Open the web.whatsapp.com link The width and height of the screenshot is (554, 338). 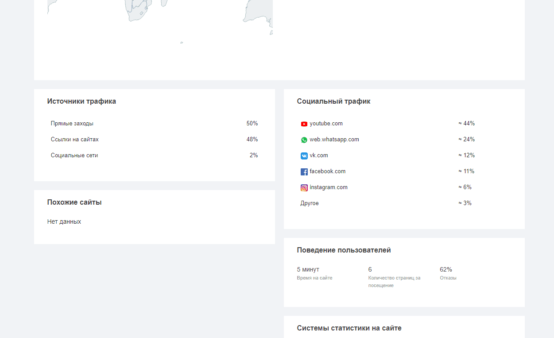click(x=334, y=140)
